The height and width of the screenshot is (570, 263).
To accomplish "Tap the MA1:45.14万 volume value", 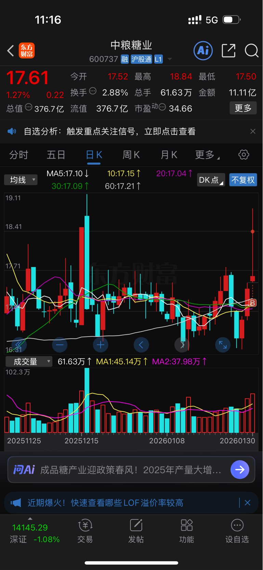I will point(122,362).
